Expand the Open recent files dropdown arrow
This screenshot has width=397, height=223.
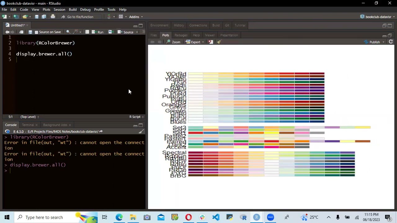pos(30,17)
